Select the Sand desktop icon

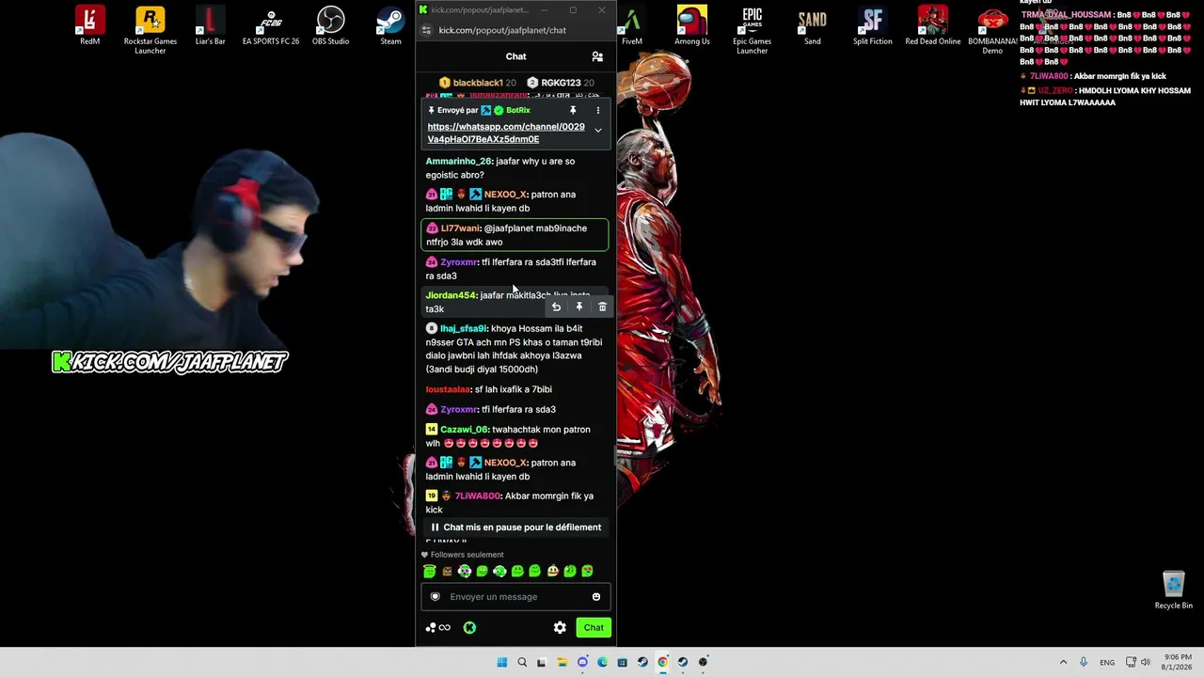click(812, 25)
